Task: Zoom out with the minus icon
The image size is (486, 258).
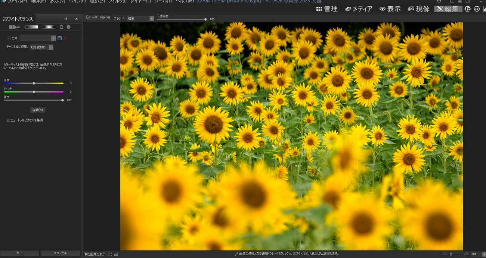Action: [x=445, y=254]
